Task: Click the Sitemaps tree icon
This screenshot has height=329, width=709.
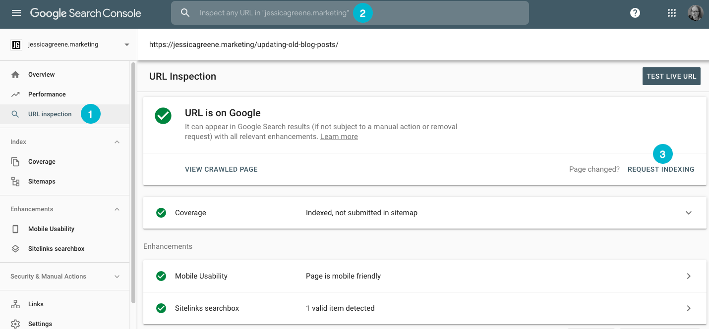Action: (x=15, y=182)
